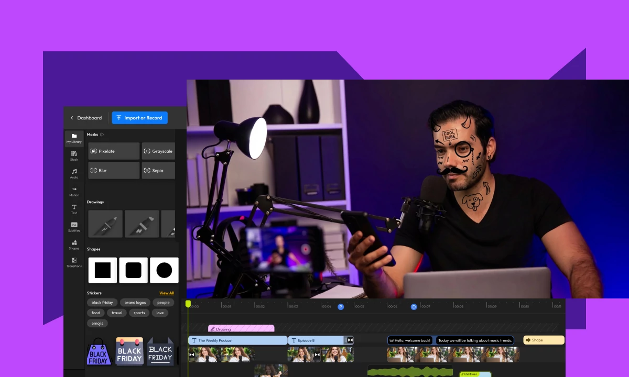Open the Transitions panel

click(74, 262)
